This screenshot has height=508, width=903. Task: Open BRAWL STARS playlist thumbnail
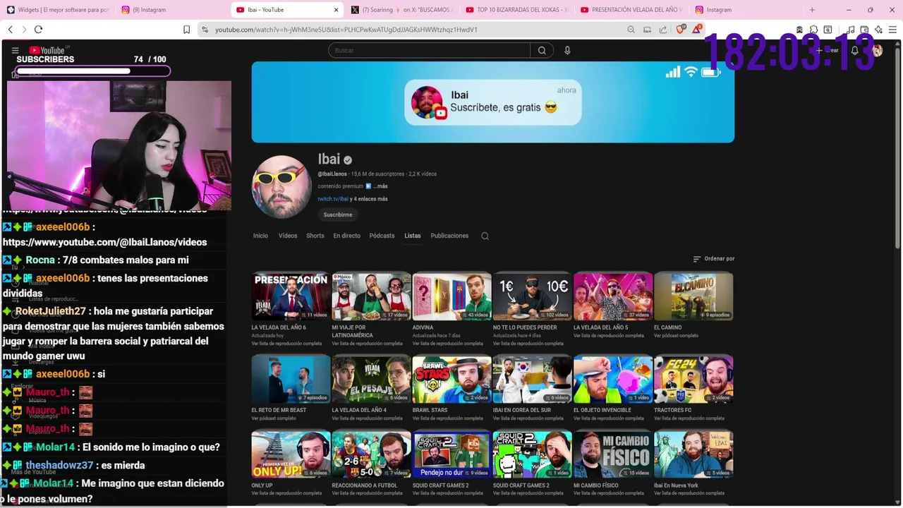(x=451, y=379)
